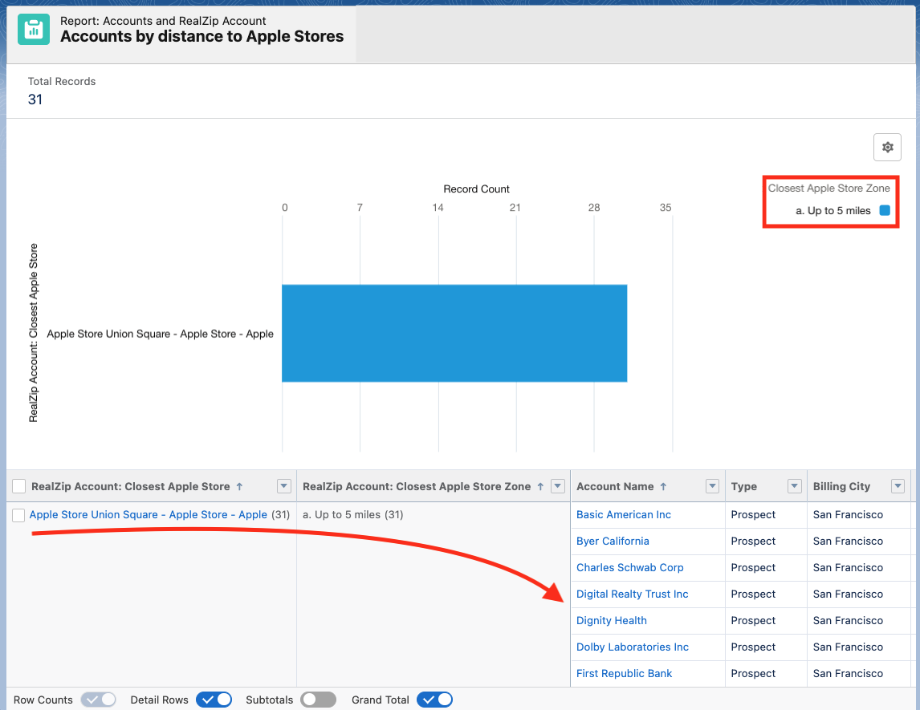The height and width of the screenshot is (710, 920).
Task: Open First Republic Bank account
Action: tap(625, 673)
